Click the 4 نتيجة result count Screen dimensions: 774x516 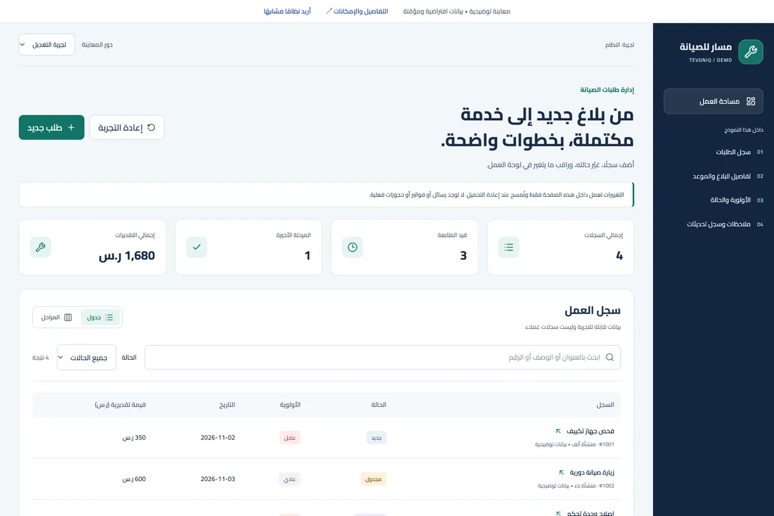tap(41, 357)
